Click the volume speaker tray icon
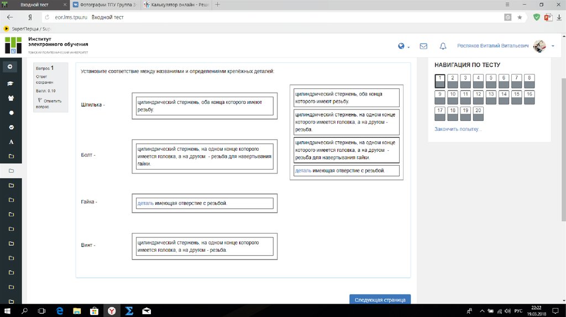The width and height of the screenshot is (566, 317). click(x=507, y=311)
